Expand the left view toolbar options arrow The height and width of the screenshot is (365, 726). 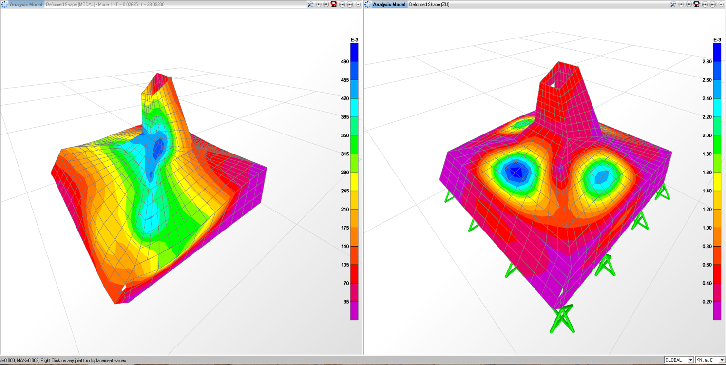(358, 4)
